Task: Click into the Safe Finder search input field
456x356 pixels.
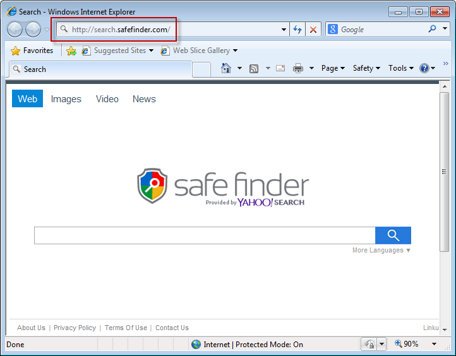Action: (x=205, y=235)
